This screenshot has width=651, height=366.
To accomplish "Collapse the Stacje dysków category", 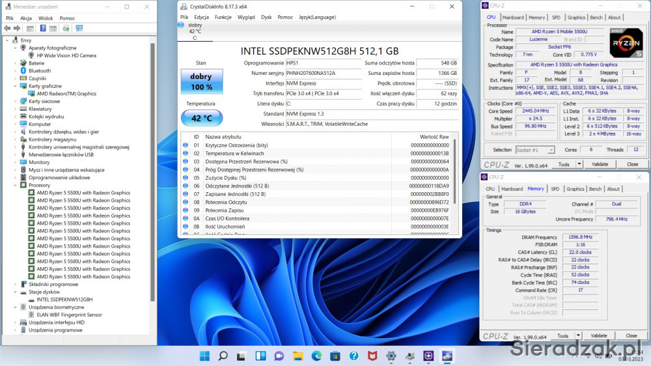I will (16, 292).
